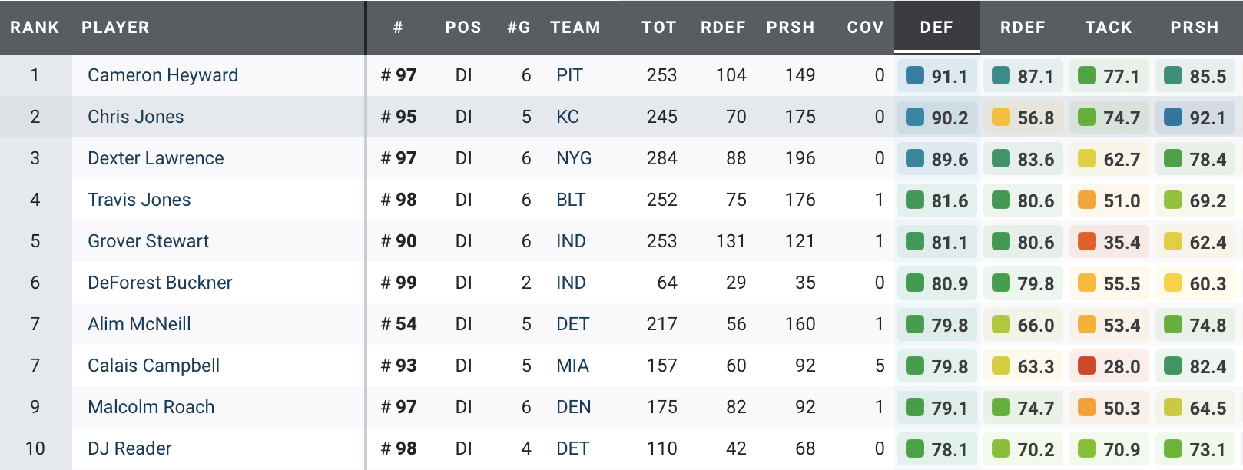Click the Chris Jones player link
Image resolution: width=1243 pixels, height=470 pixels.
[x=136, y=117]
